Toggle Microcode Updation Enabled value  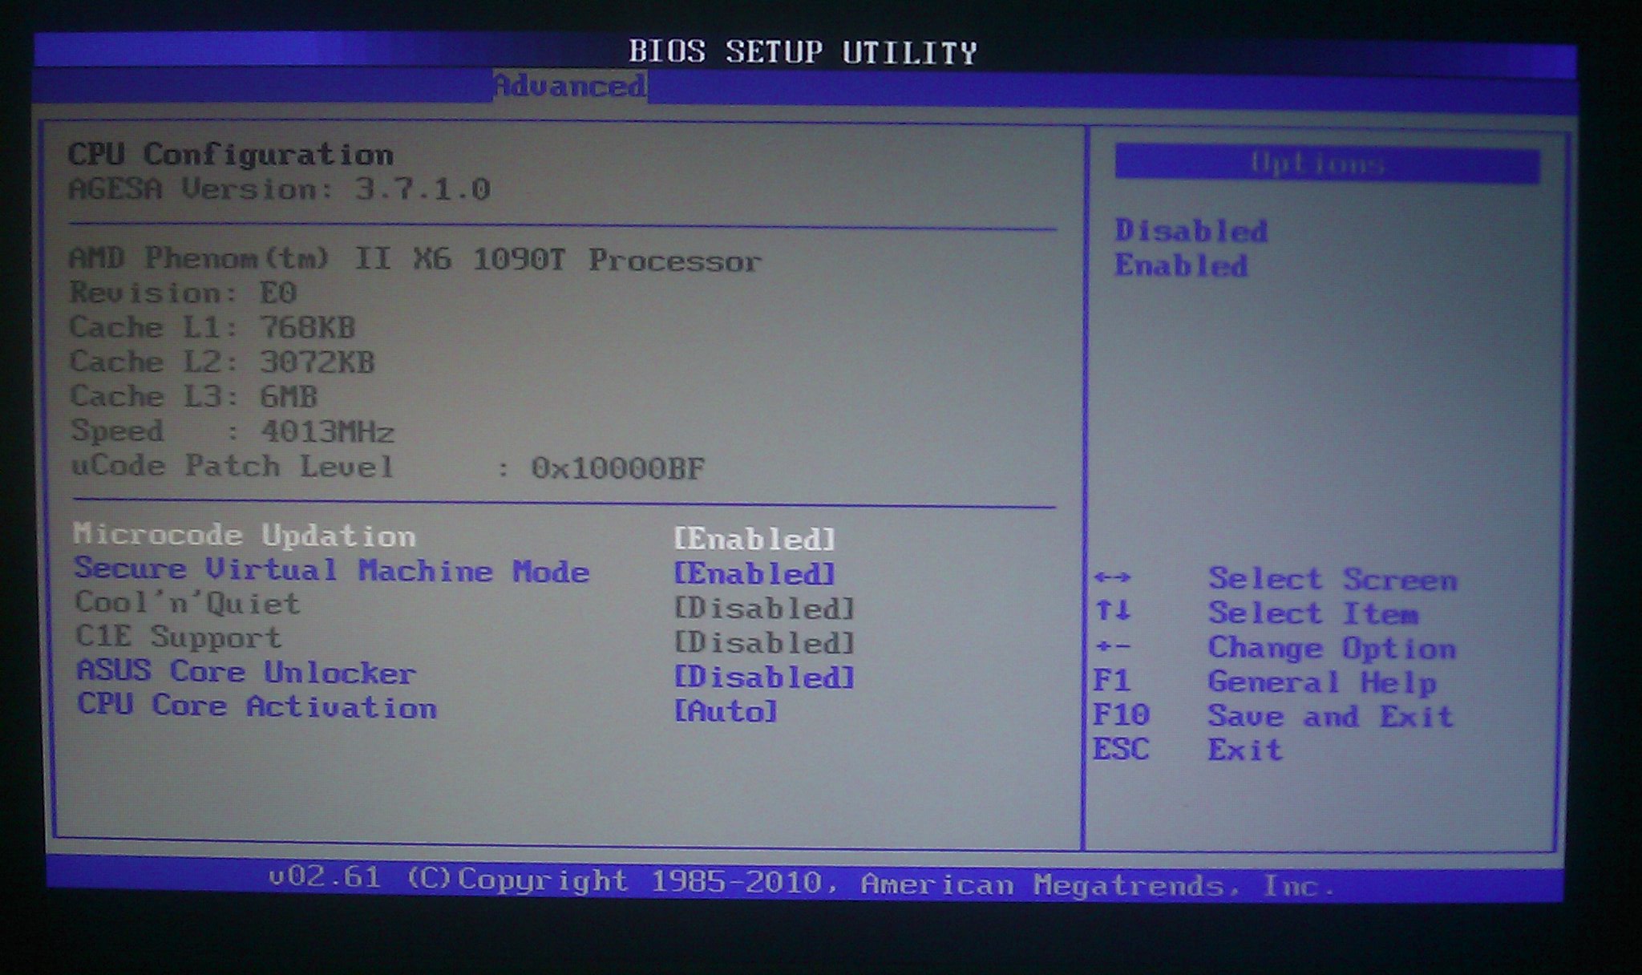point(754,539)
